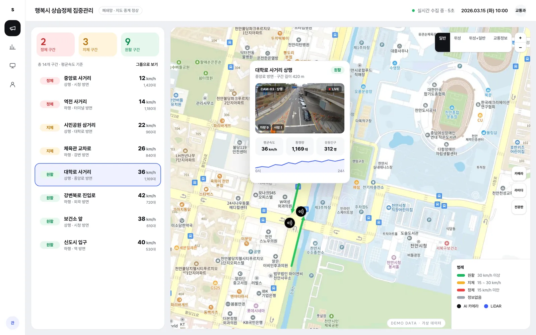Select the 체육관 교차로 segment row
Screen dimensions: 536x335
[98, 151]
